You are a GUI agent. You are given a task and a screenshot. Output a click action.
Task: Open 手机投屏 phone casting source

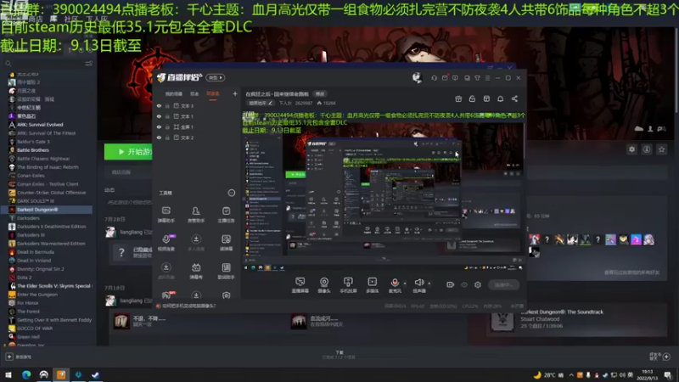pos(348,285)
